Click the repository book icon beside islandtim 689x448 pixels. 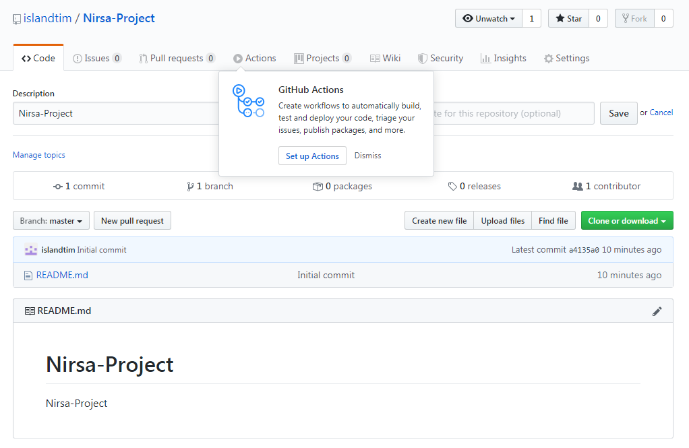[17, 19]
